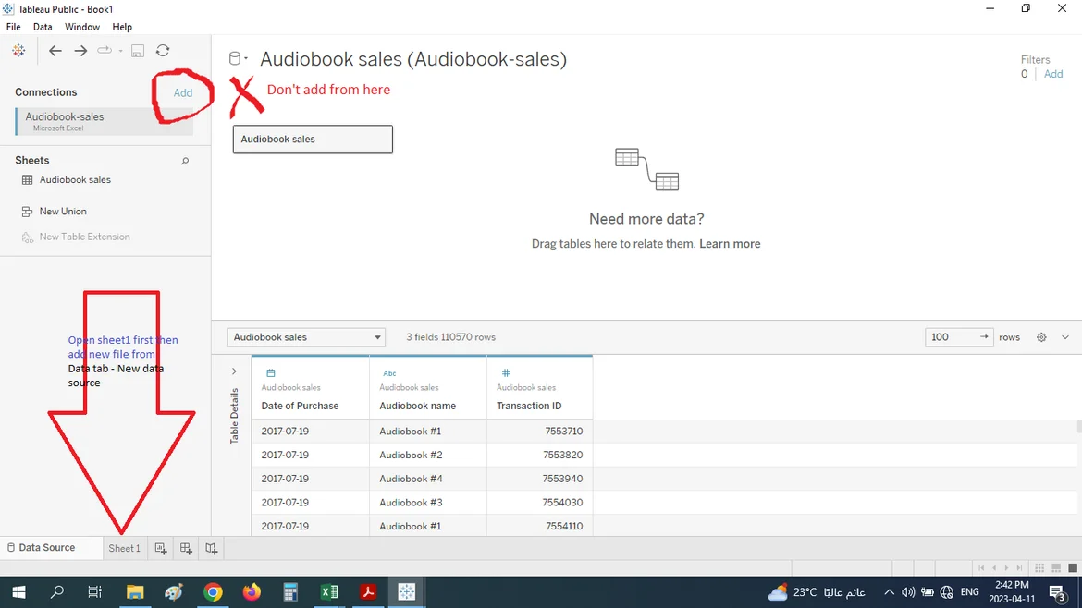
Task: Click the New Story icon
Action: (x=211, y=549)
